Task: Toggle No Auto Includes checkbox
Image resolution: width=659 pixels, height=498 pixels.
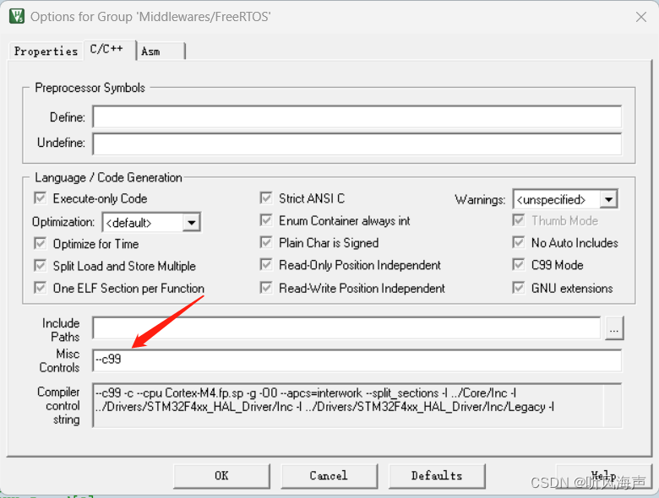Action: point(519,243)
